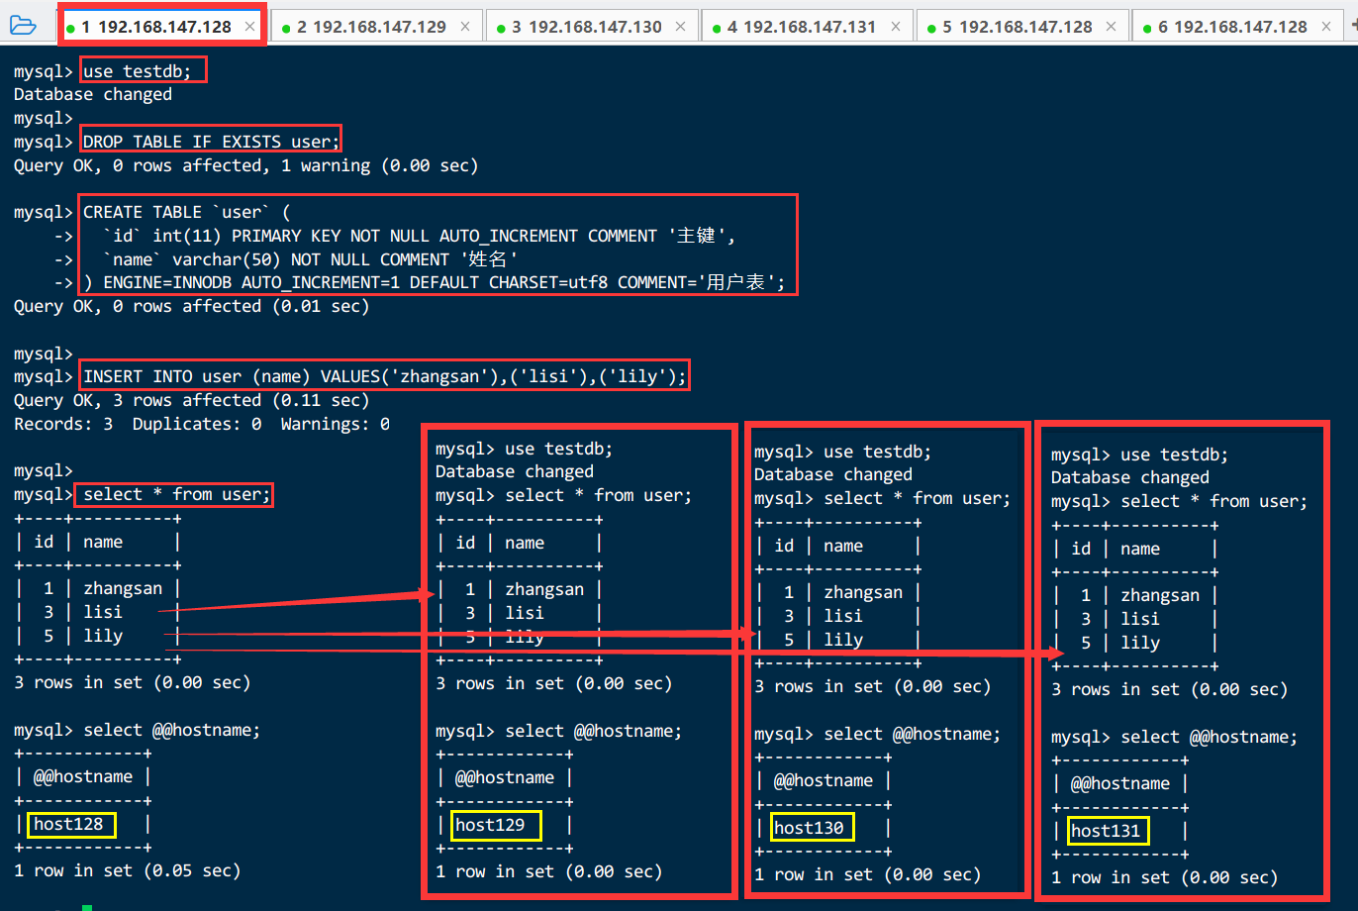Switch to tab 6 192.168.147.128
Viewport: 1358px width, 911px height.
click(x=1239, y=27)
